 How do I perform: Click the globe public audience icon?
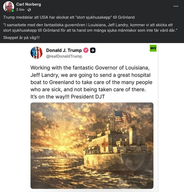coord(29,10)
